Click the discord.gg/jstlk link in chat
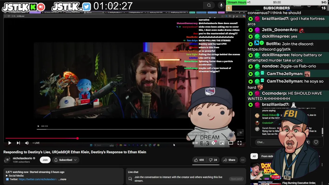 269,49
